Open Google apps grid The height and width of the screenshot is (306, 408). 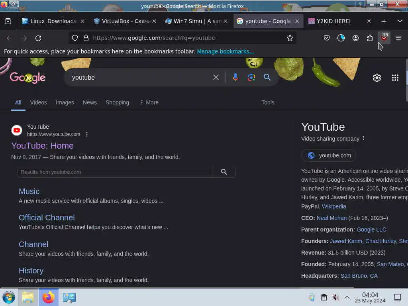click(395, 78)
